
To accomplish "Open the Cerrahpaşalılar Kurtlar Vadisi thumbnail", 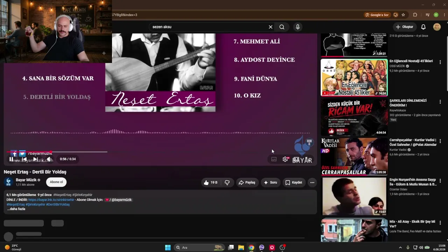I will click(354, 156).
